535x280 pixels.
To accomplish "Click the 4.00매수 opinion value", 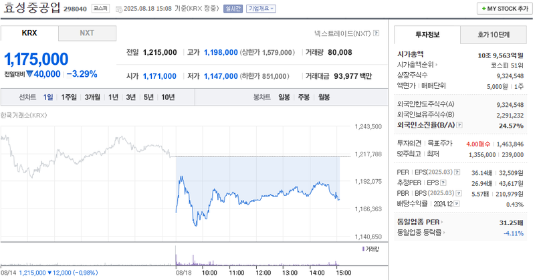I will tap(478, 144).
